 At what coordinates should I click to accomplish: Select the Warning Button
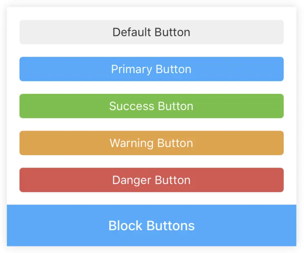click(x=151, y=143)
